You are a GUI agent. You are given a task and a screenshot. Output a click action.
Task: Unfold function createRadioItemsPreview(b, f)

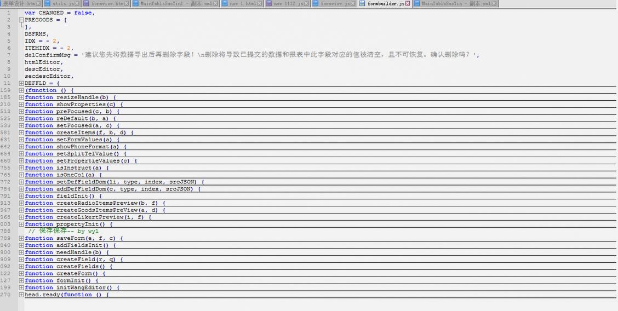(x=21, y=203)
